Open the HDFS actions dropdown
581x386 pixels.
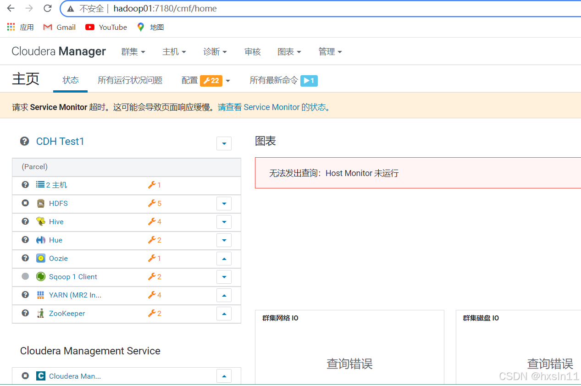click(224, 204)
